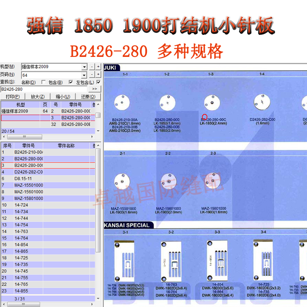Image resolution: width=307 pixels, height=307 pixels.
Task: Select parts row 14 14-763
Action: [48, 231]
